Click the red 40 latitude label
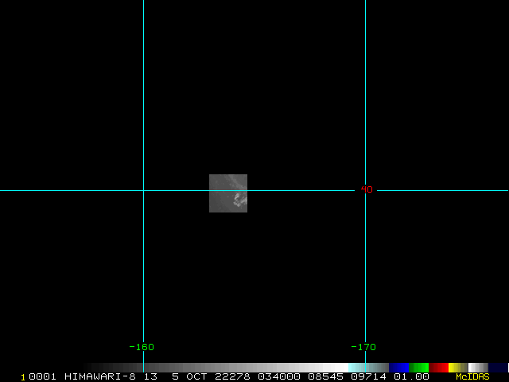Screen dimensions: 509x382 [367, 189]
